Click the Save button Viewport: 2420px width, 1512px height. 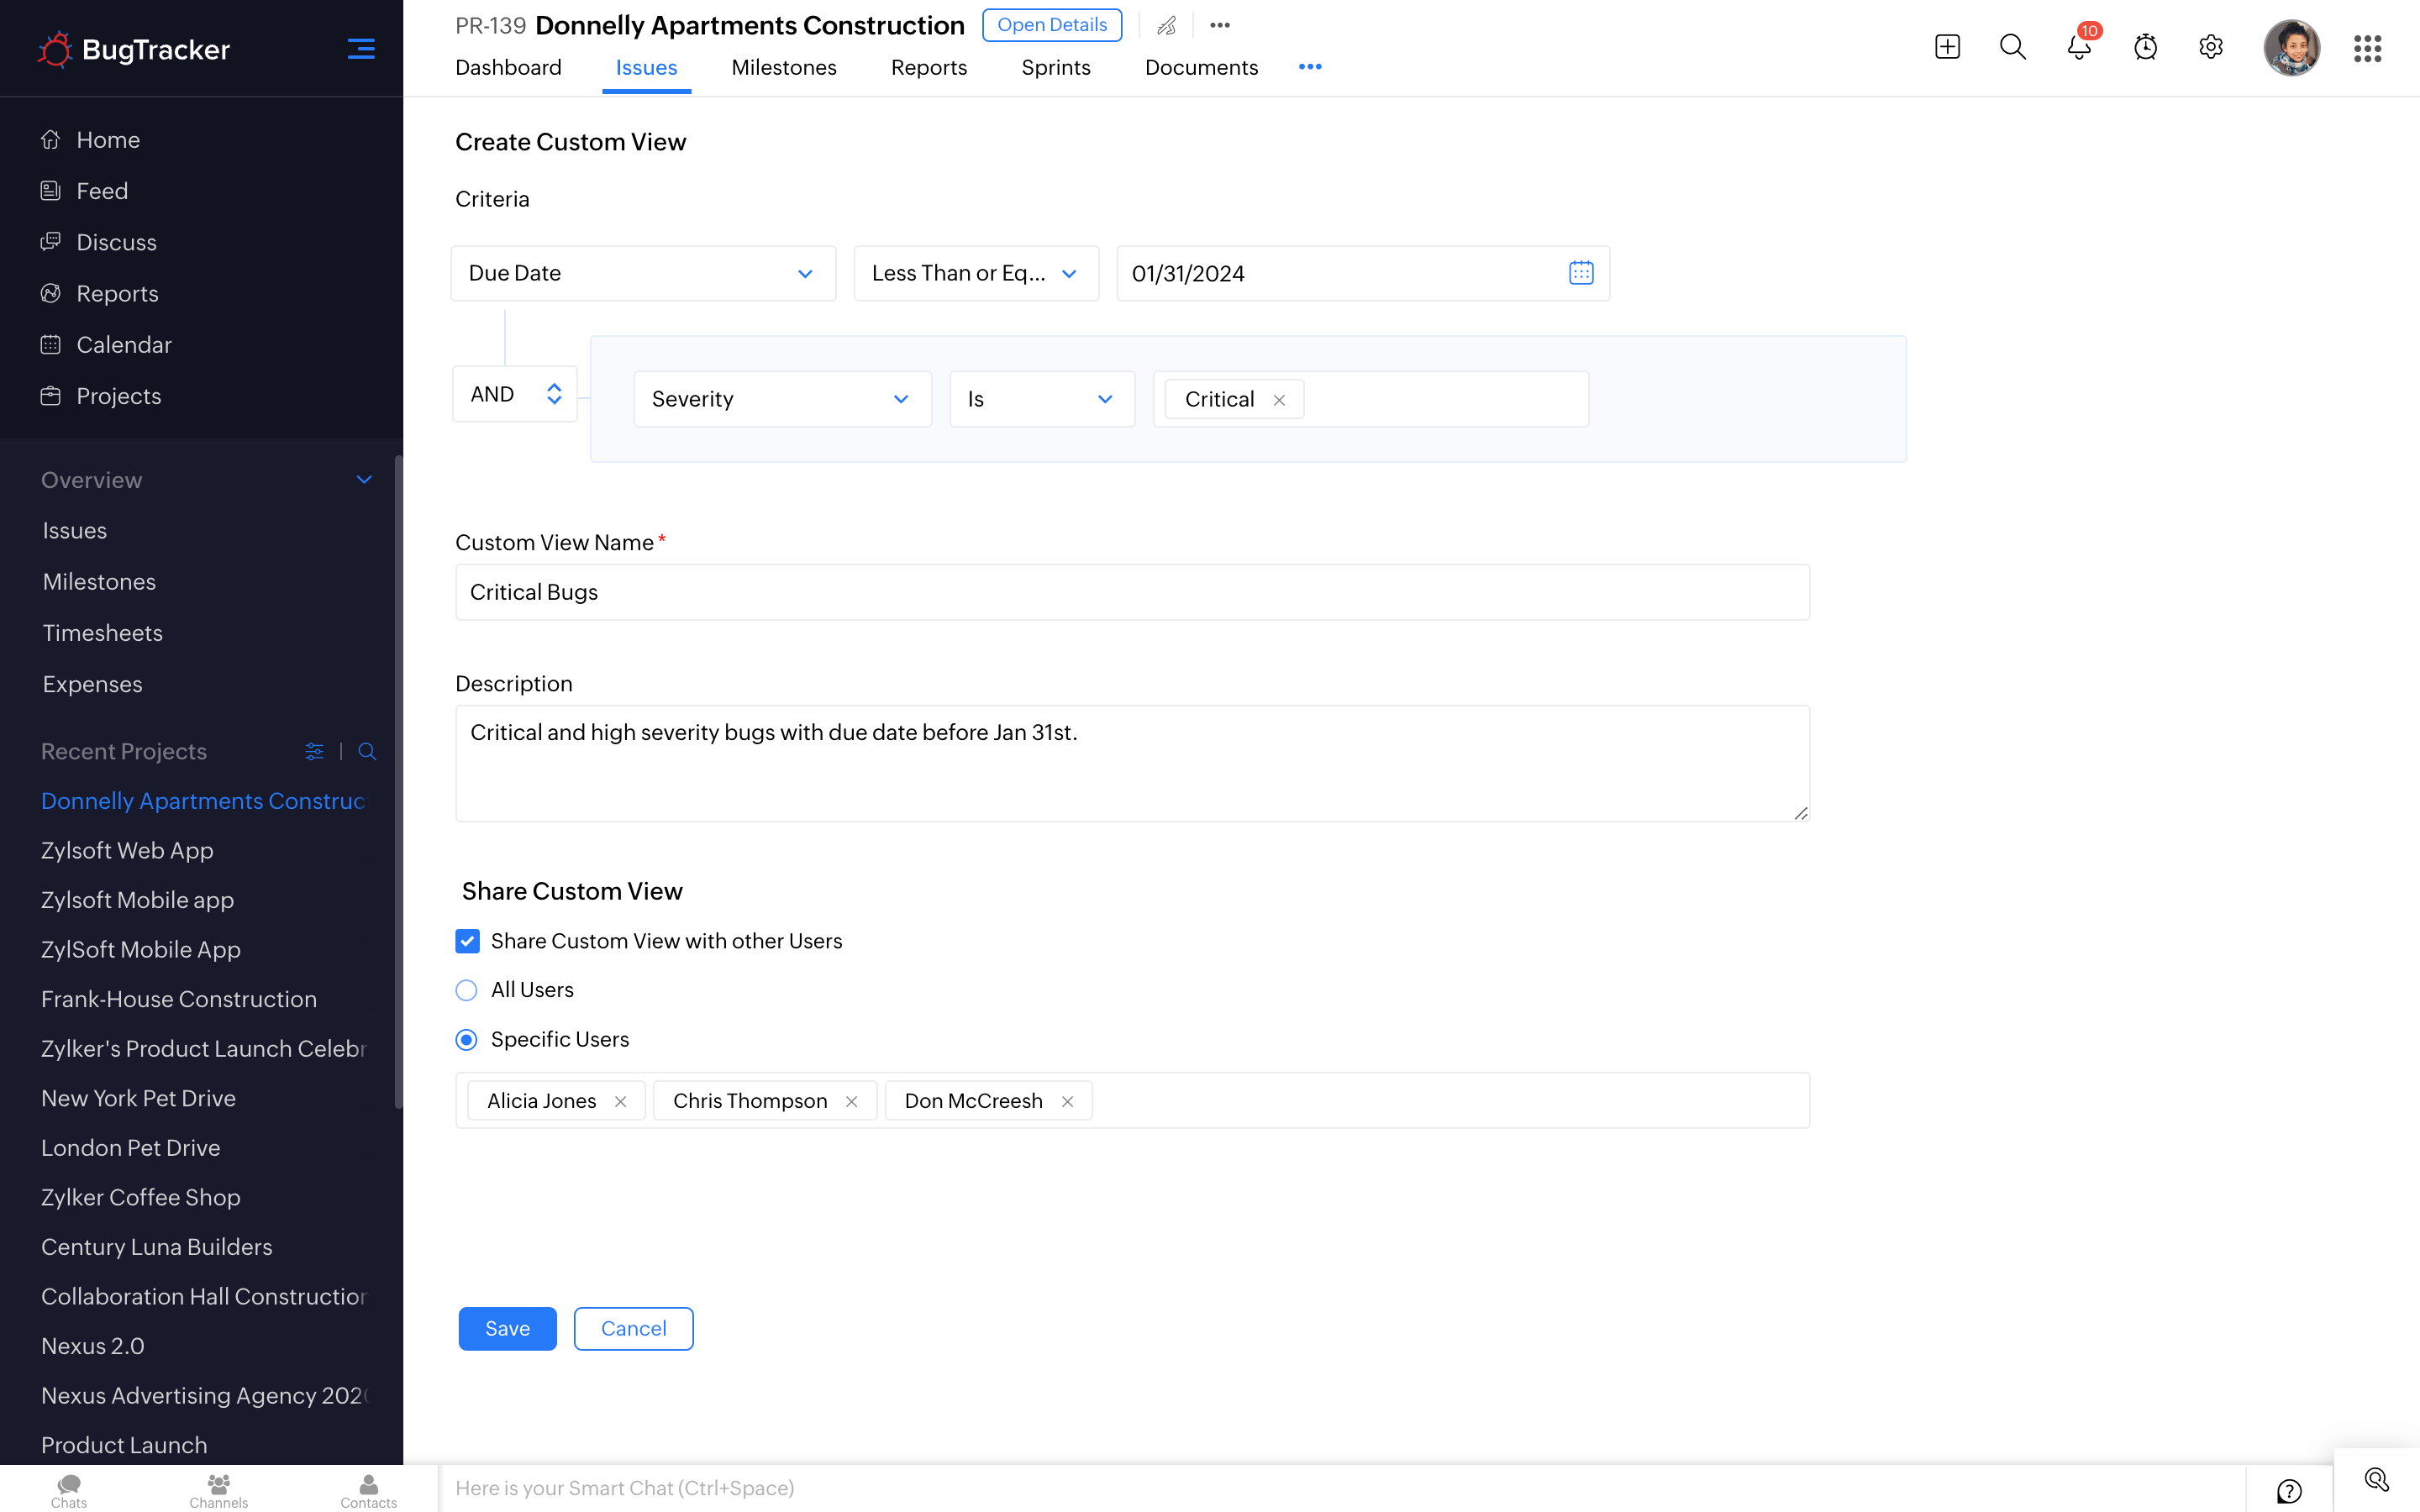[x=507, y=1328]
